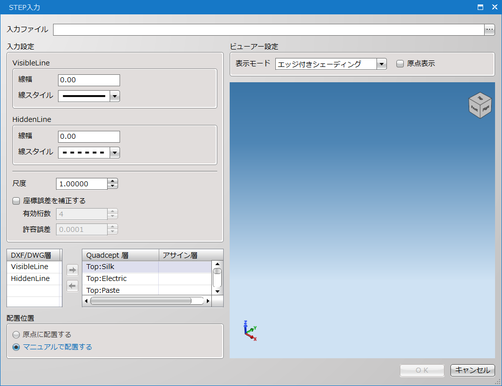Click the right arrow assign layer button
Screen dimensions: 502x386
72,270
